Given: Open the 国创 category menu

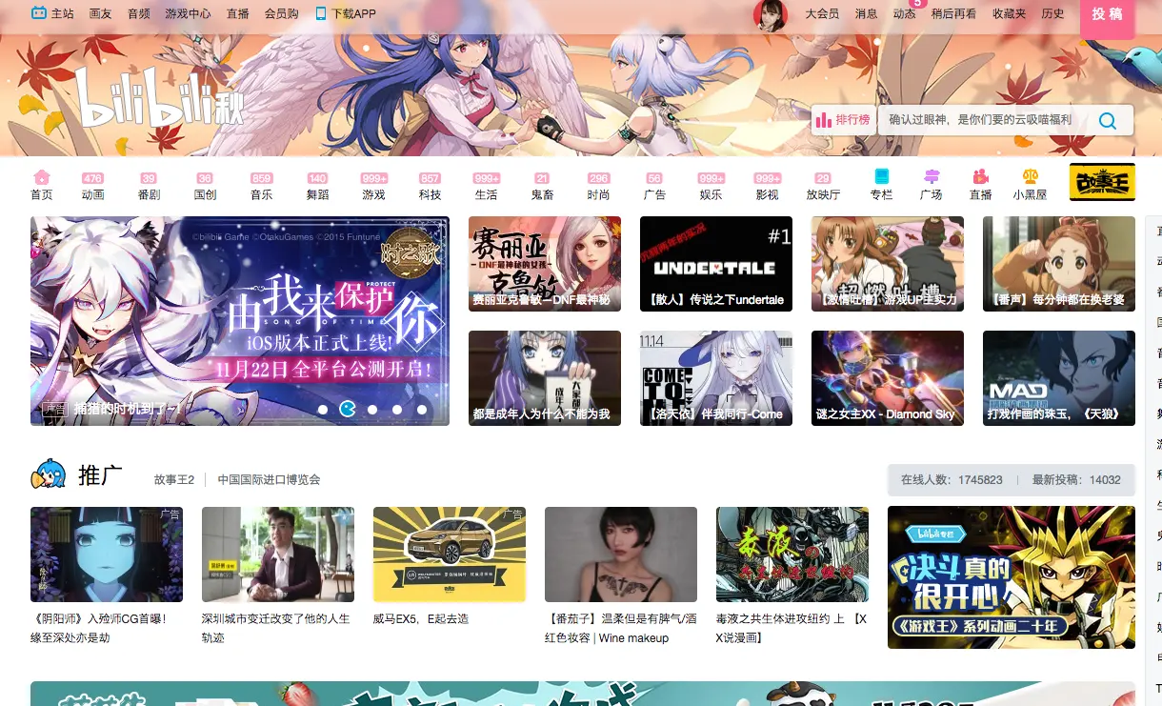Looking at the screenshot, I should coord(205,187).
